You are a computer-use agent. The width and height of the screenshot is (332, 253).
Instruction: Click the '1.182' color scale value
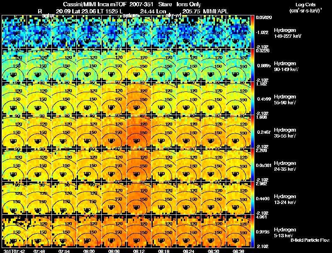[x=261, y=84]
